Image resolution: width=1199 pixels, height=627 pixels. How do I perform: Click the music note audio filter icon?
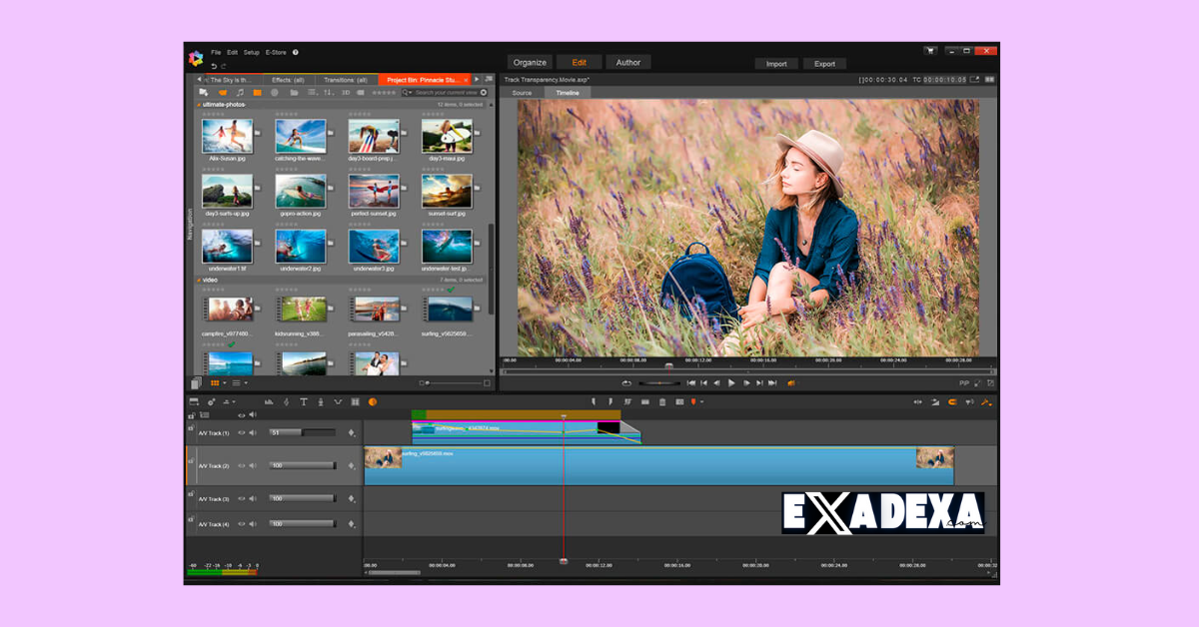coord(240,93)
